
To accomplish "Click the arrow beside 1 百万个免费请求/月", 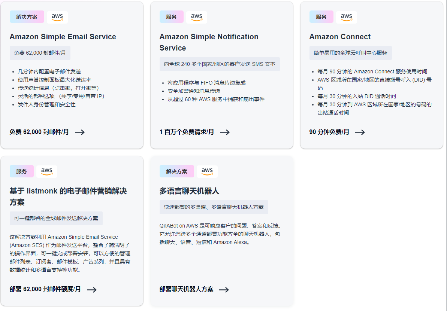I will point(224,132).
